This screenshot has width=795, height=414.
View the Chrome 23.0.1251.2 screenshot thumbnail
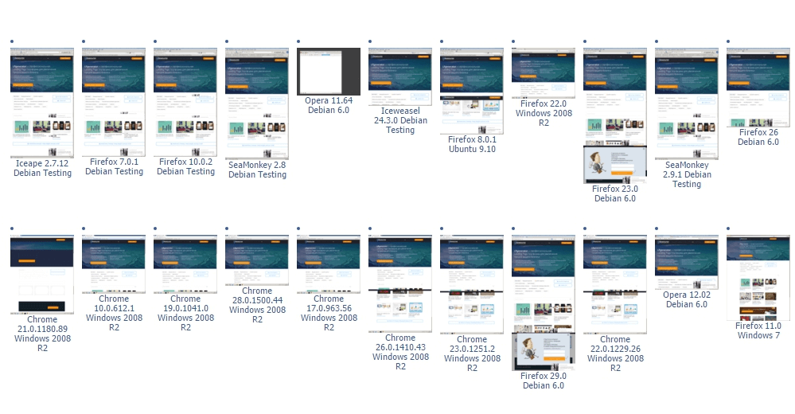(472, 283)
